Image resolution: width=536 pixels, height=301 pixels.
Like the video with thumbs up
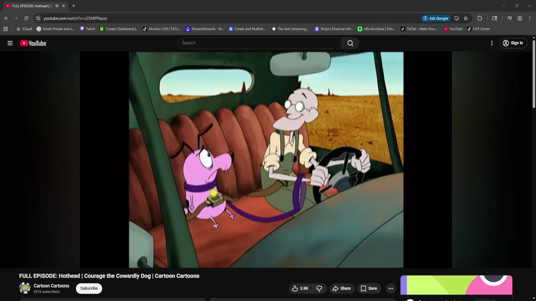(x=300, y=288)
